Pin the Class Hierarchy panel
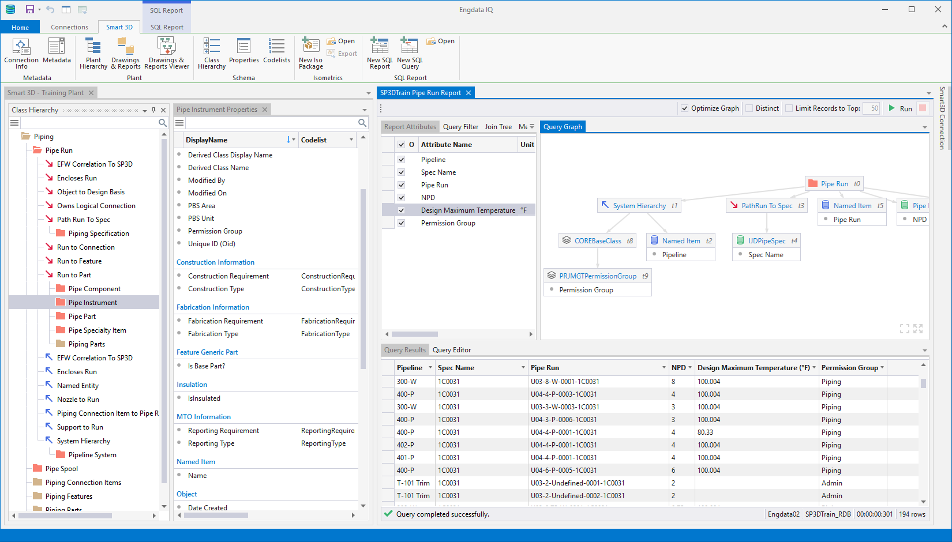The height and width of the screenshot is (542, 952). (153, 110)
